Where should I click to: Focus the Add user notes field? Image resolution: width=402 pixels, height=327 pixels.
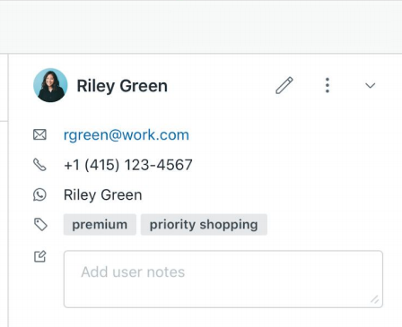[223, 279]
